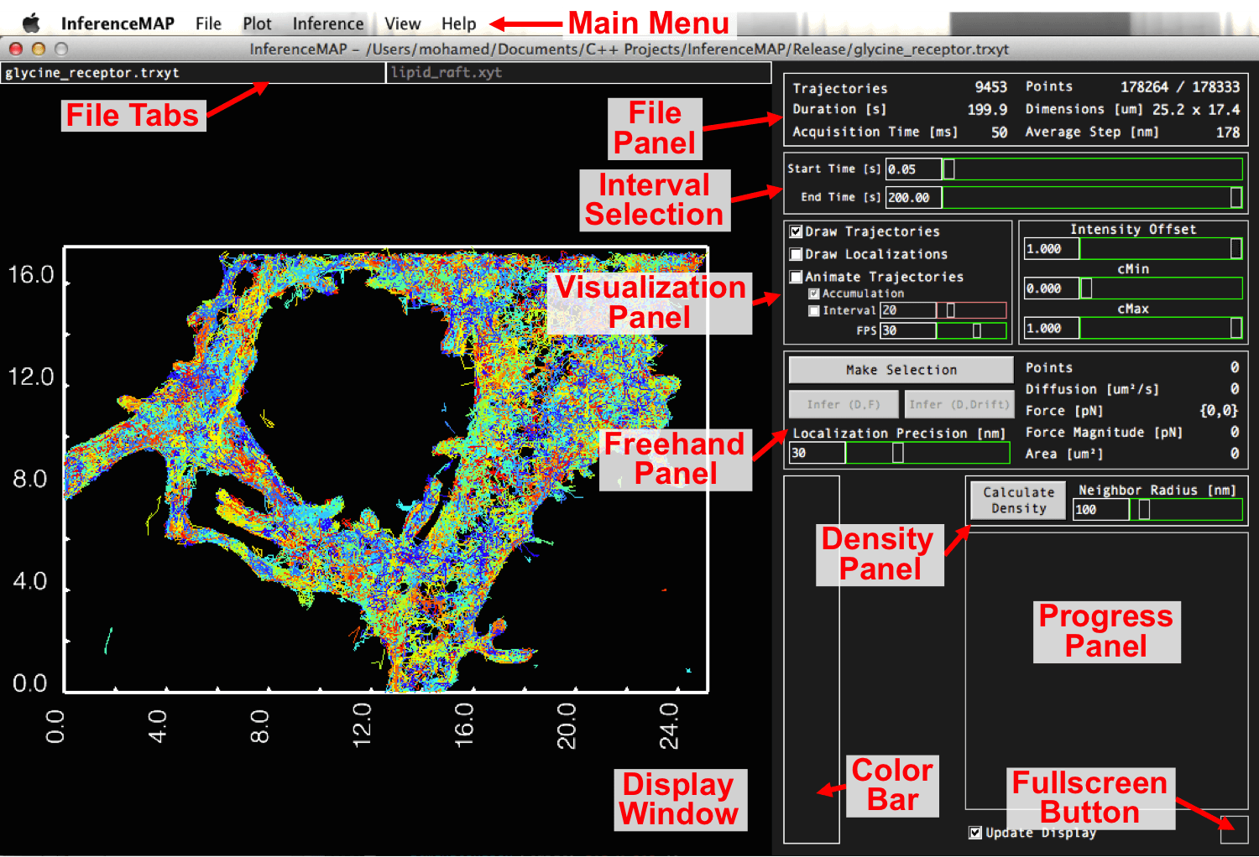
Task: Click the Dimensions value 25.2 x 17.4
Action: pyautogui.click(x=1196, y=110)
